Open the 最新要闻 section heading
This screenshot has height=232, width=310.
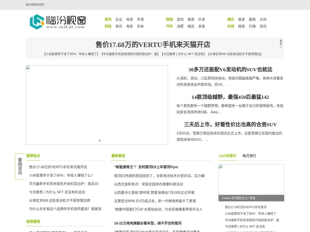pos(118,156)
